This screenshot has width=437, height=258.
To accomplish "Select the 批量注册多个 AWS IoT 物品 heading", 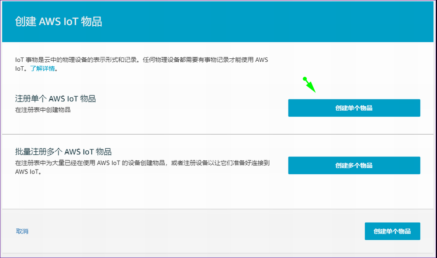I will (x=63, y=152).
